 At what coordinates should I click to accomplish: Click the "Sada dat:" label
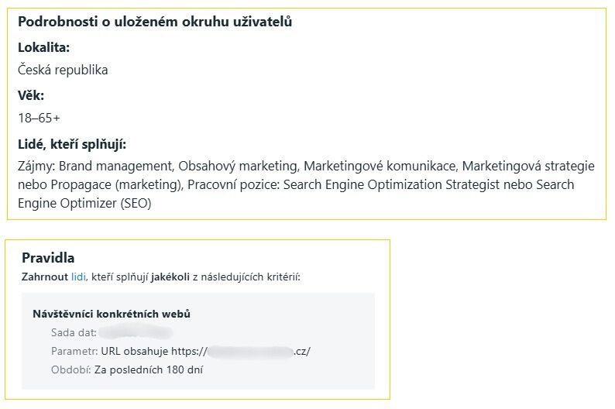[74, 332]
